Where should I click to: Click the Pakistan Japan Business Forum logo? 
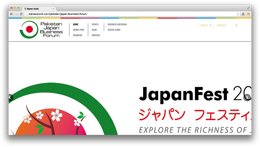tap(41, 29)
